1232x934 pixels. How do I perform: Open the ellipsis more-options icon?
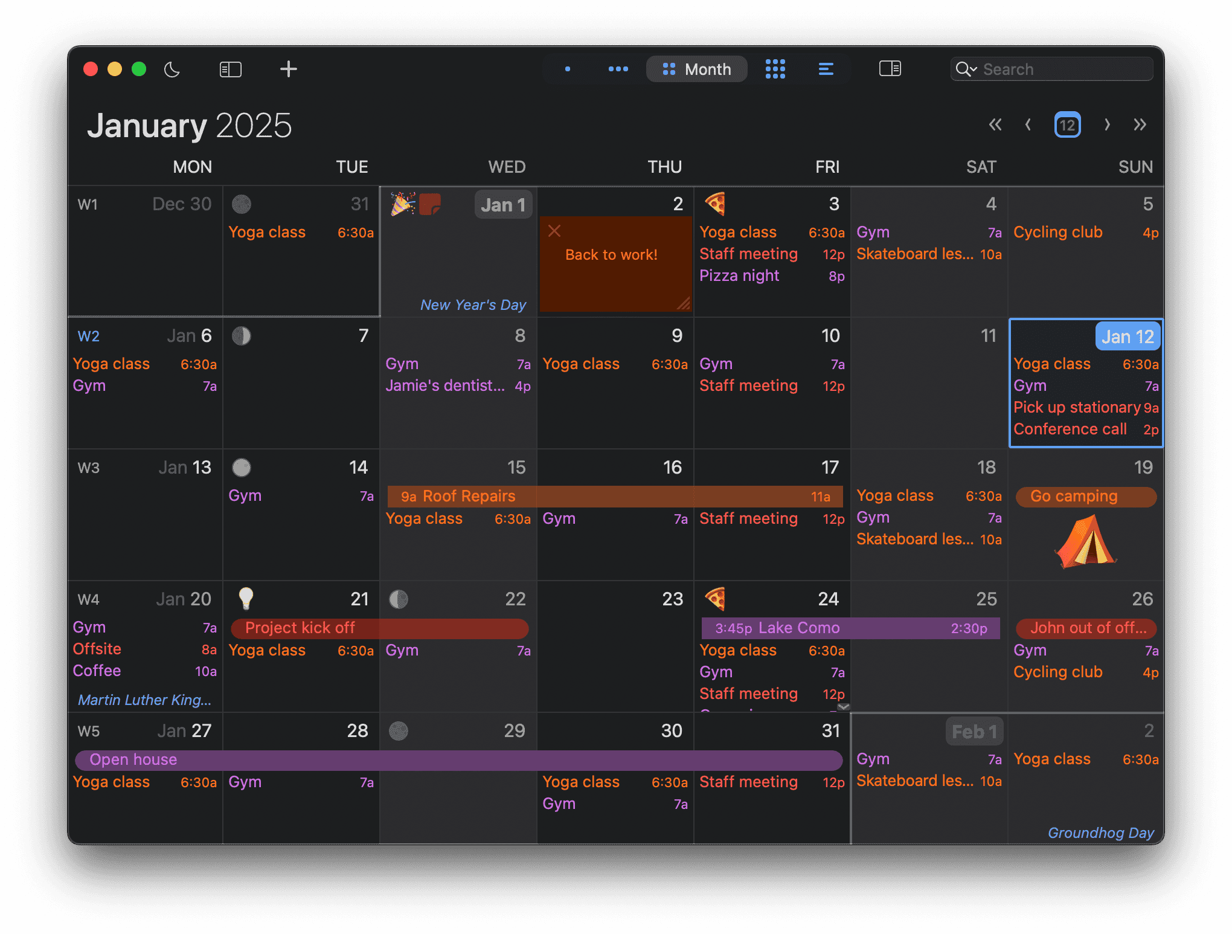point(618,69)
